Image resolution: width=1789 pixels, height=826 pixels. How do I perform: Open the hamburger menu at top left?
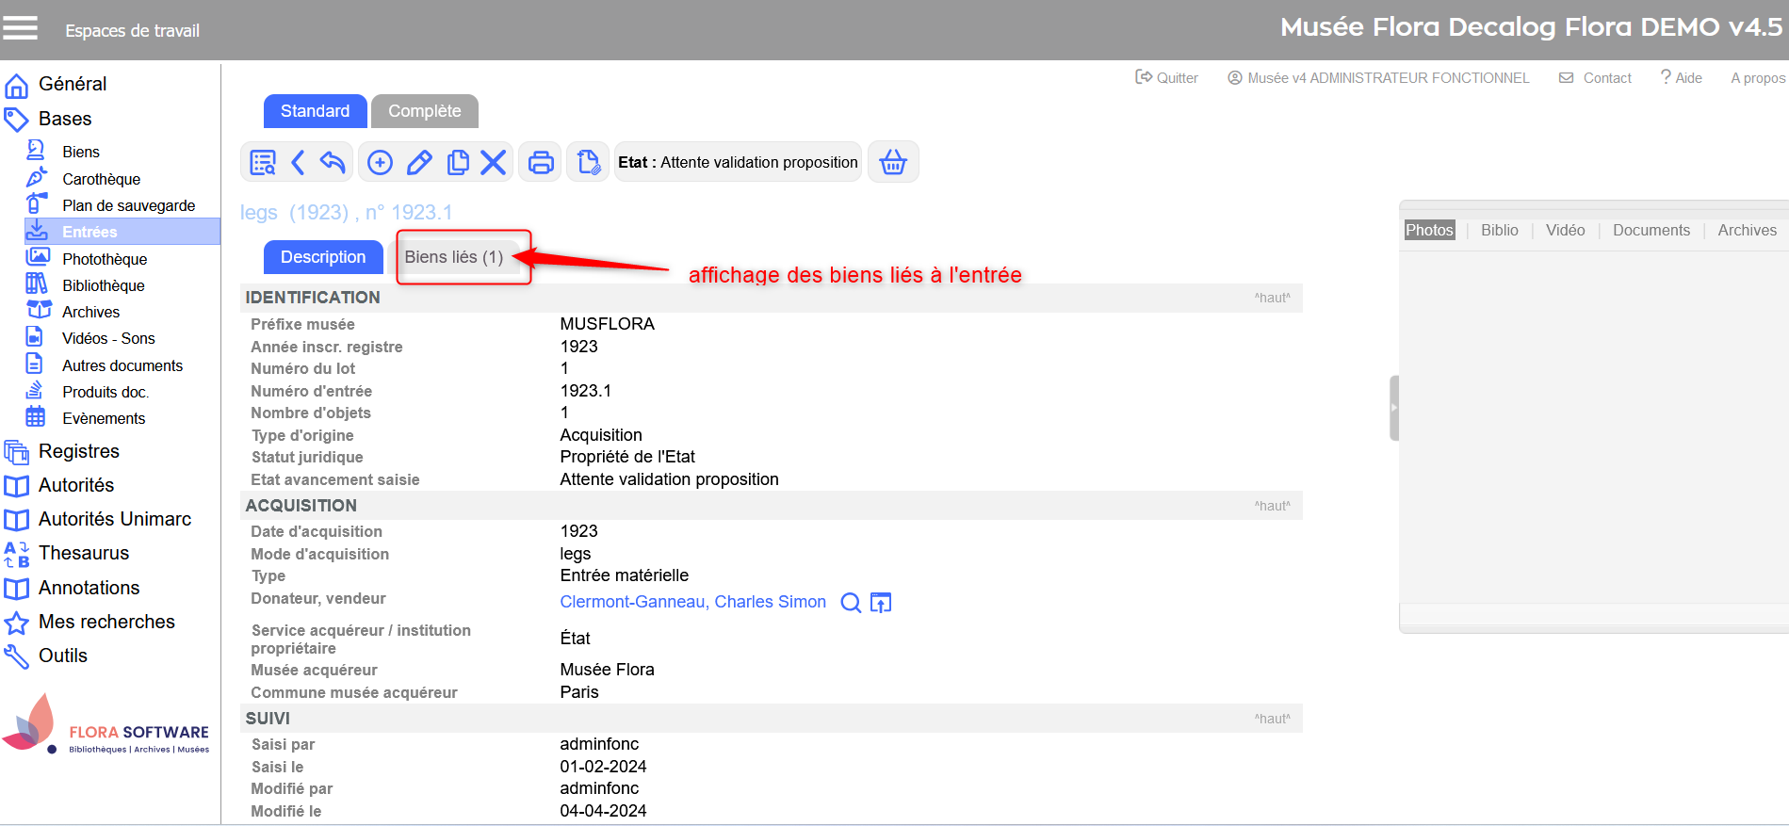click(x=20, y=29)
